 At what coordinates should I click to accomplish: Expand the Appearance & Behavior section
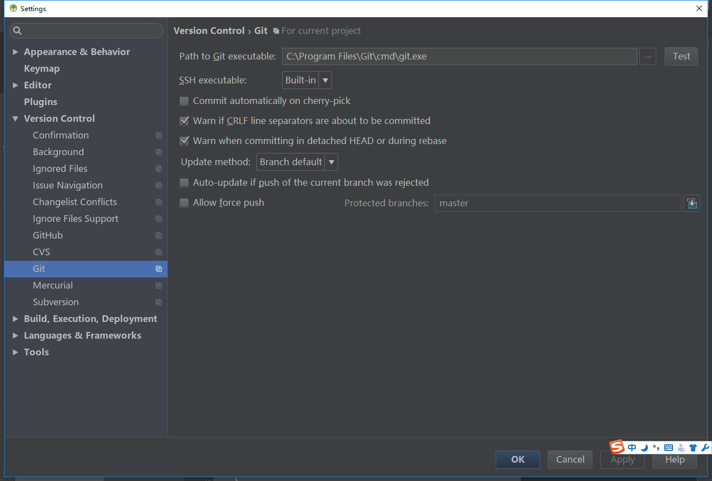pos(15,52)
